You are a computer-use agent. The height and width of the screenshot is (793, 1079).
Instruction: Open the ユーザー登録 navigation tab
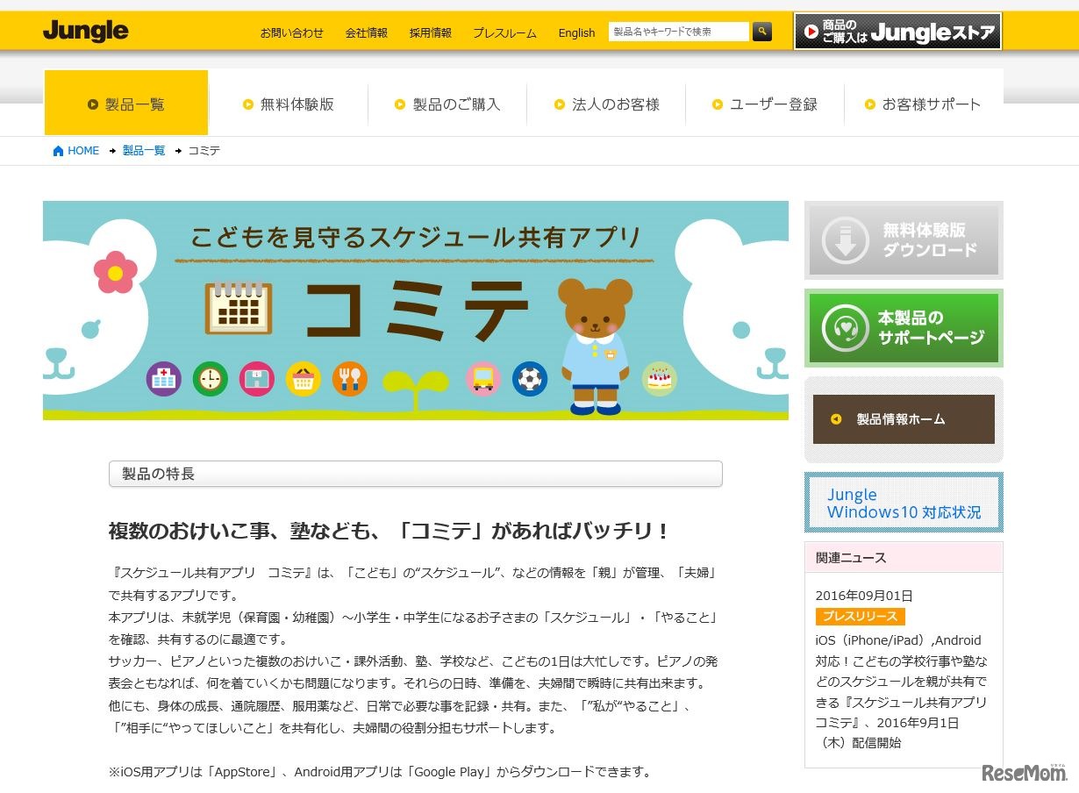pyautogui.click(x=765, y=104)
